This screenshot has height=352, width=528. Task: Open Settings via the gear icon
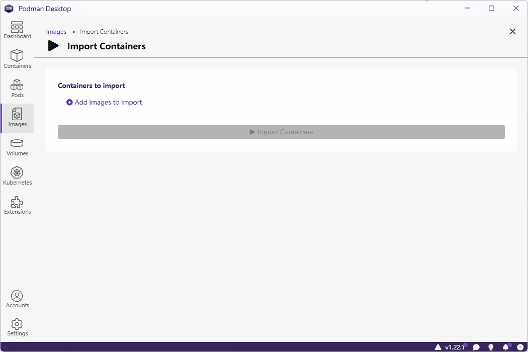(17, 327)
